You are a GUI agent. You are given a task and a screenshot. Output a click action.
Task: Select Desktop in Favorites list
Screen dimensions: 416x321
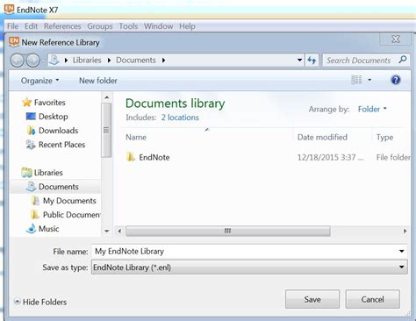click(54, 117)
